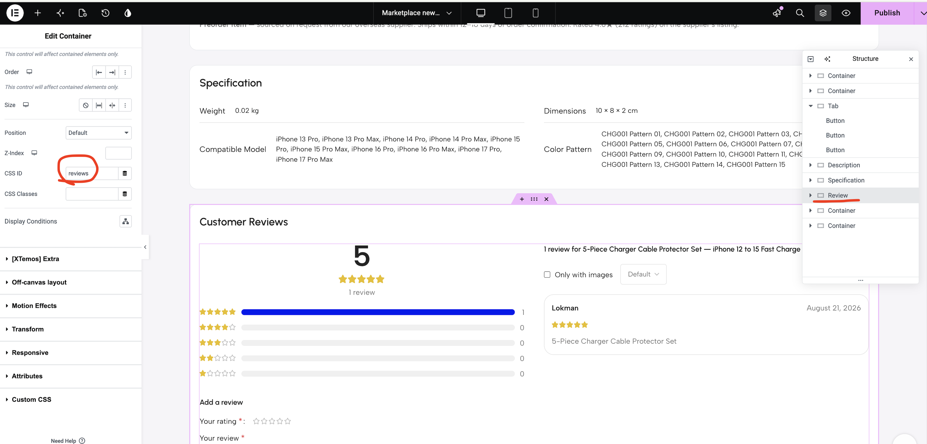927x444 pixels.
Task: Delete container via handle X
Action: click(546, 199)
